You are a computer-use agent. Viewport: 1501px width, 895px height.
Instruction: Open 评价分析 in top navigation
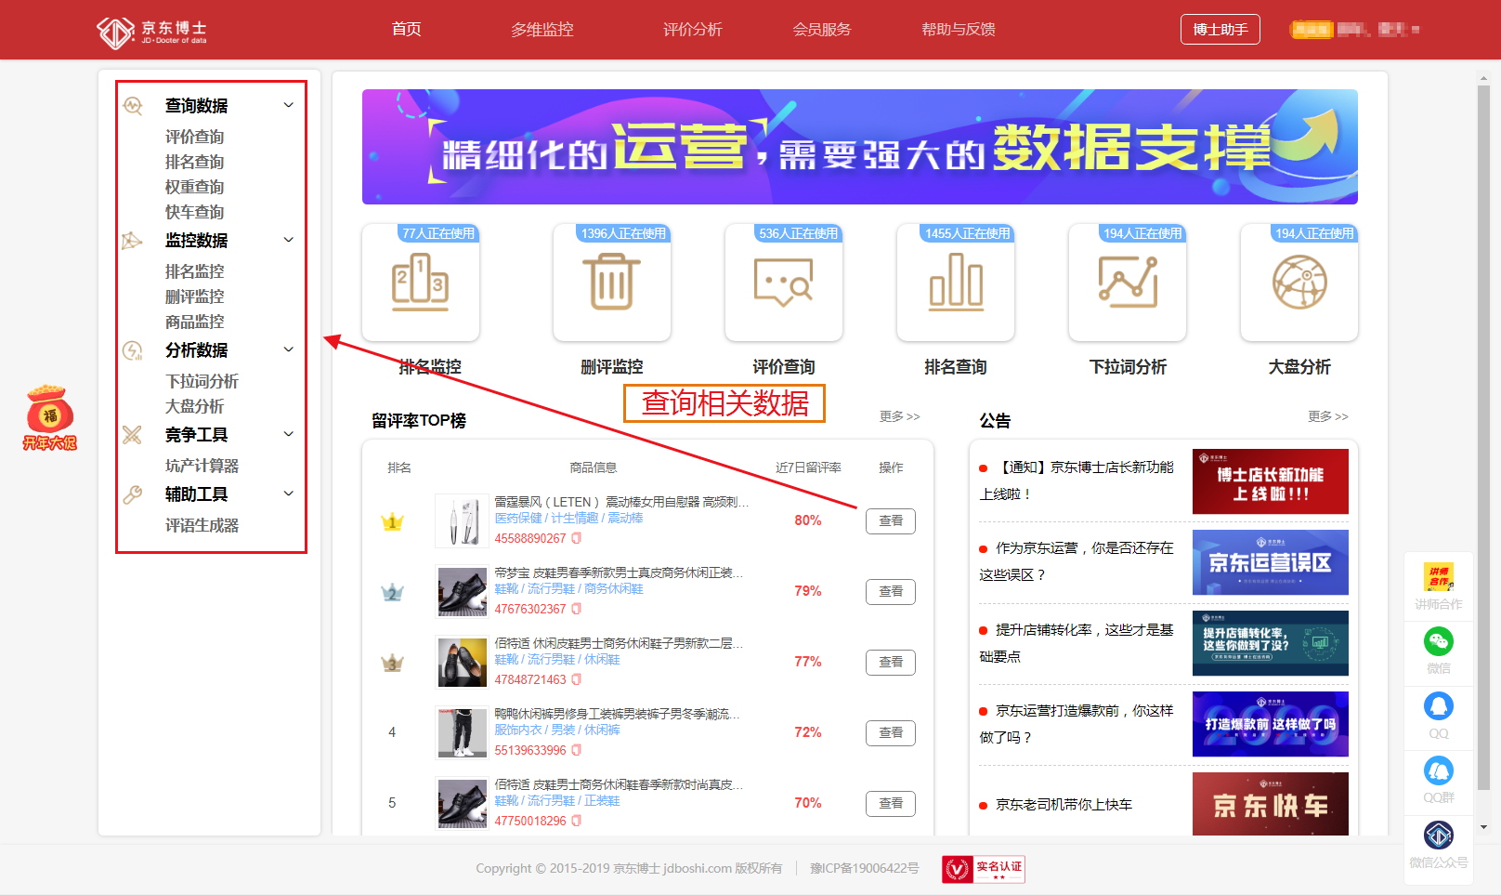pyautogui.click(x=693, y=30)
